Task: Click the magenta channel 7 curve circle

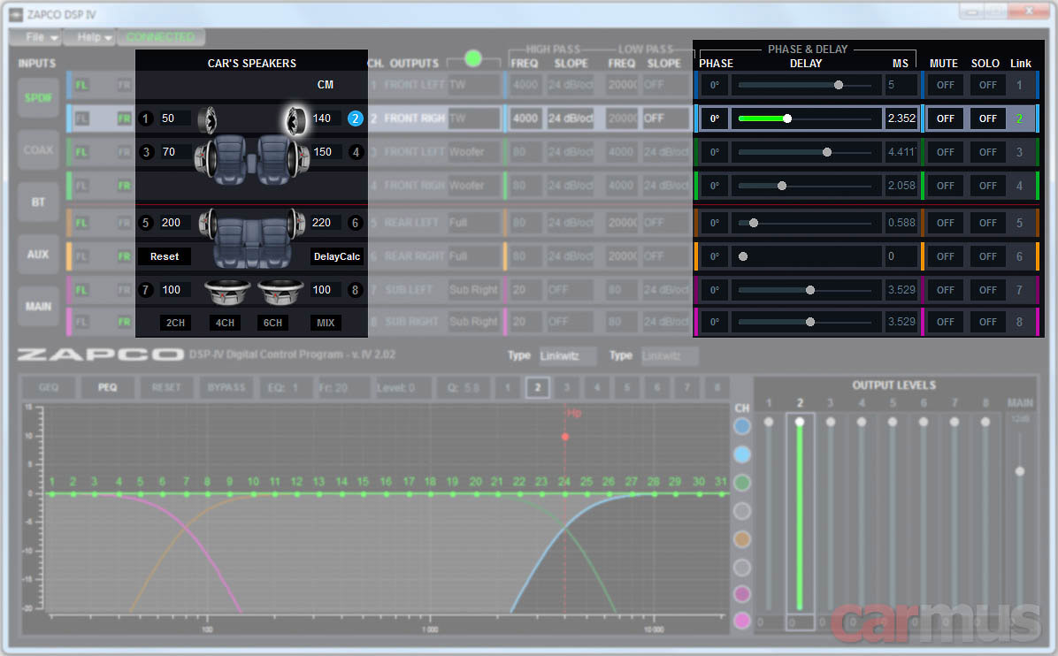Action: coord(742,593)
